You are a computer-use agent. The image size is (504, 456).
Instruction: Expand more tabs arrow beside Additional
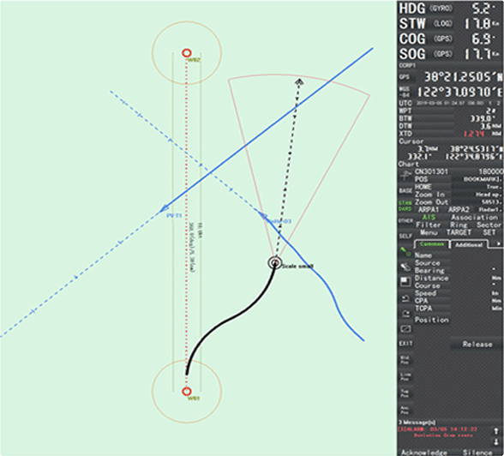tap(498, 244)
